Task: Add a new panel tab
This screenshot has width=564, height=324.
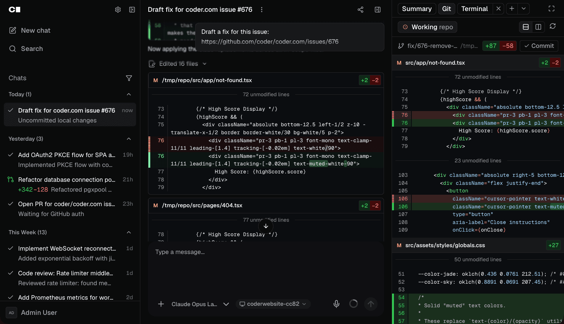Action: [x=512, y=9]
